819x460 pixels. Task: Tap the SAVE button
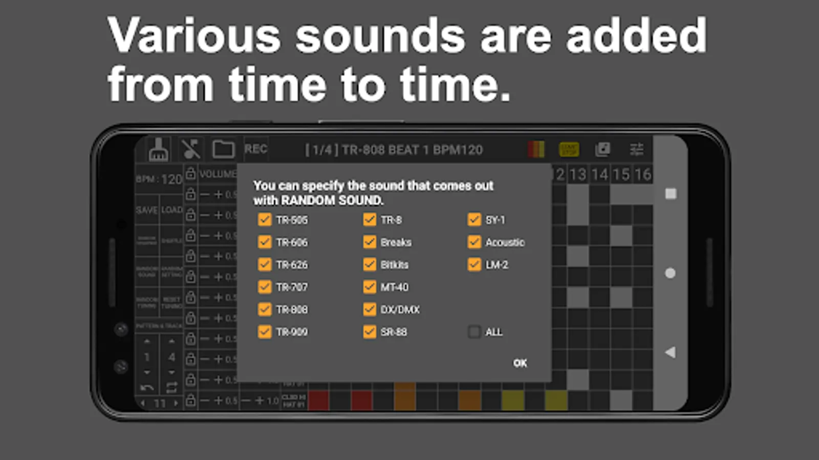147,210
